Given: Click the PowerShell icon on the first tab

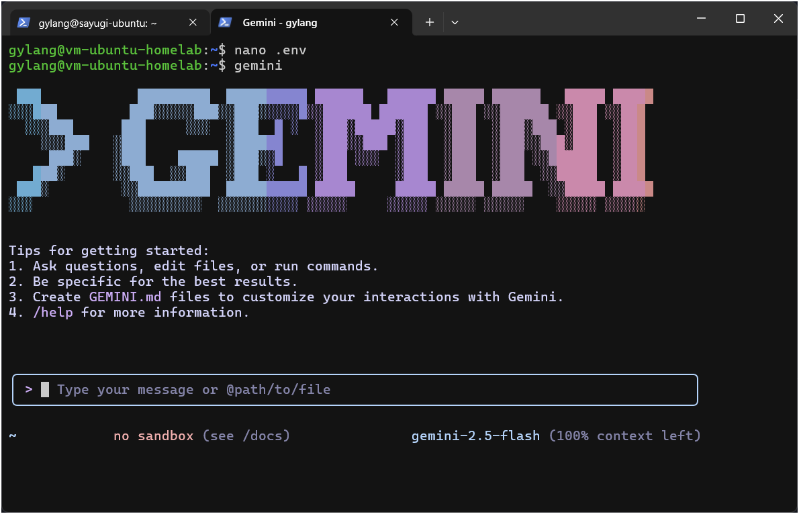Looking at the screenshot, I should pos(23,22).
